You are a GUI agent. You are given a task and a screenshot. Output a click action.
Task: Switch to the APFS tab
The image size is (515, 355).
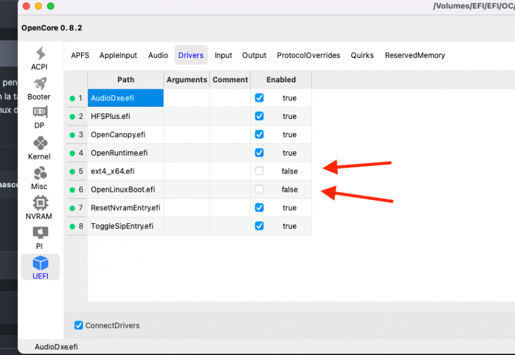(x=80, y=55)
